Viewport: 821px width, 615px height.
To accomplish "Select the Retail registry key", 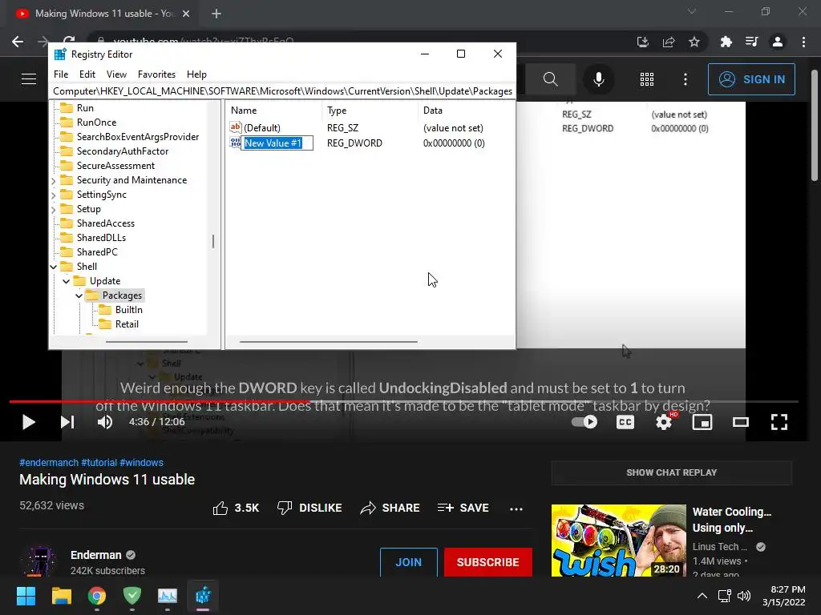I will [127, 324].
